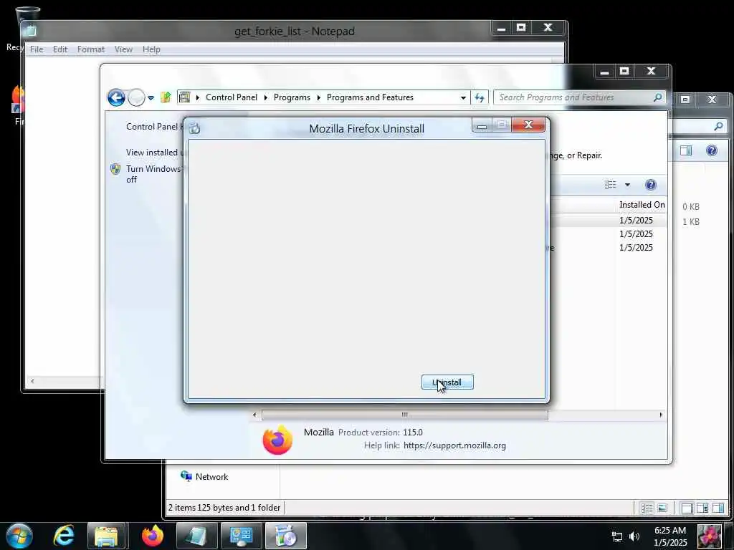The image size is (734, 550).
Task: Open the File menu in Notepad
Action: pos(37,49)
